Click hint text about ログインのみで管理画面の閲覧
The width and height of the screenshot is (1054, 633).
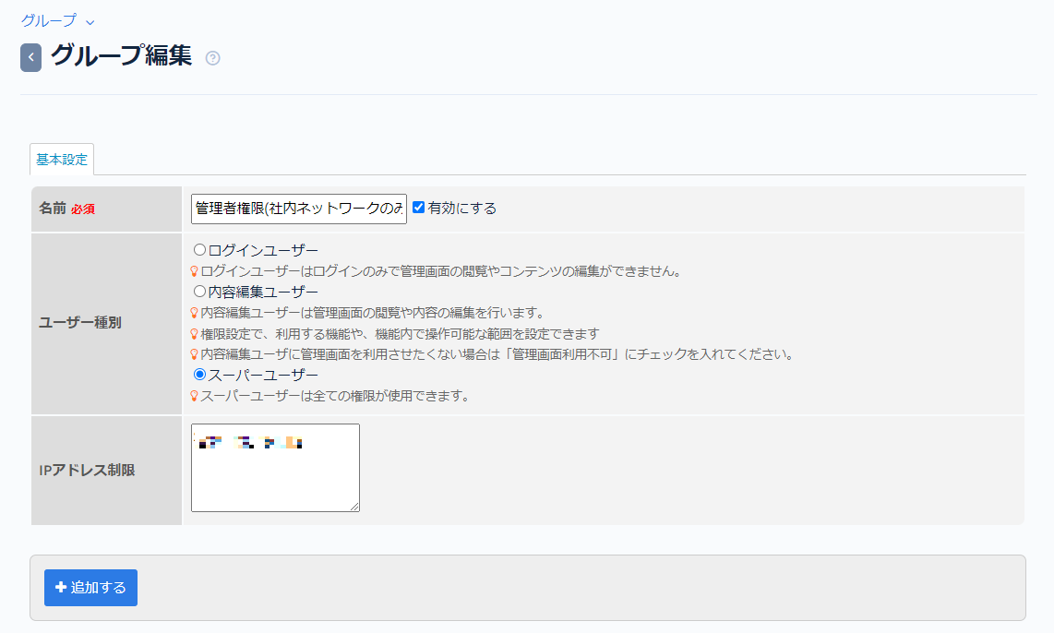click(442, 271)
